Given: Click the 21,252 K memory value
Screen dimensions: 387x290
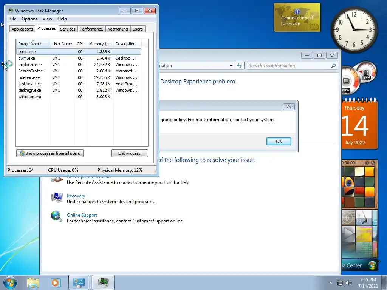Looking at the screenshot, I should (x=102, y=65).
